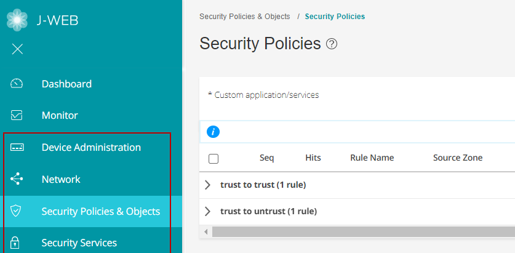Screen dimensions: 515x253
Task: Click Security Policies & Objects breadcrumb
Action: click(244, 17)
